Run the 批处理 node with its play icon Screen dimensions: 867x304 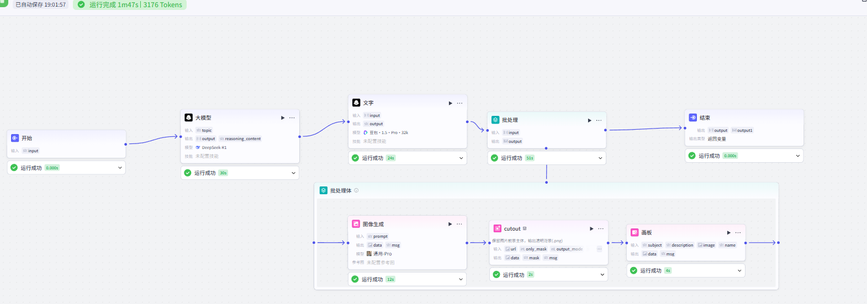(x=590, y=120)
